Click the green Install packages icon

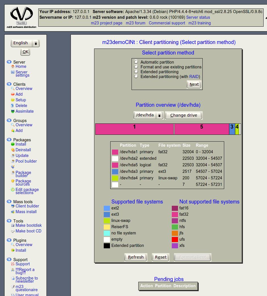point(13,144)
